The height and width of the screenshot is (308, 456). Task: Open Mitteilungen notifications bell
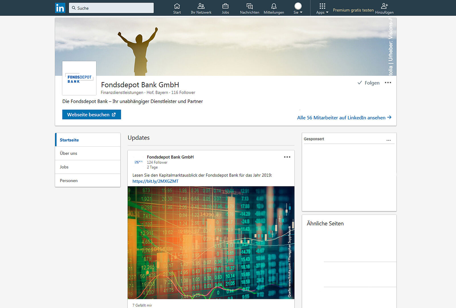click(x=274, y=8)
